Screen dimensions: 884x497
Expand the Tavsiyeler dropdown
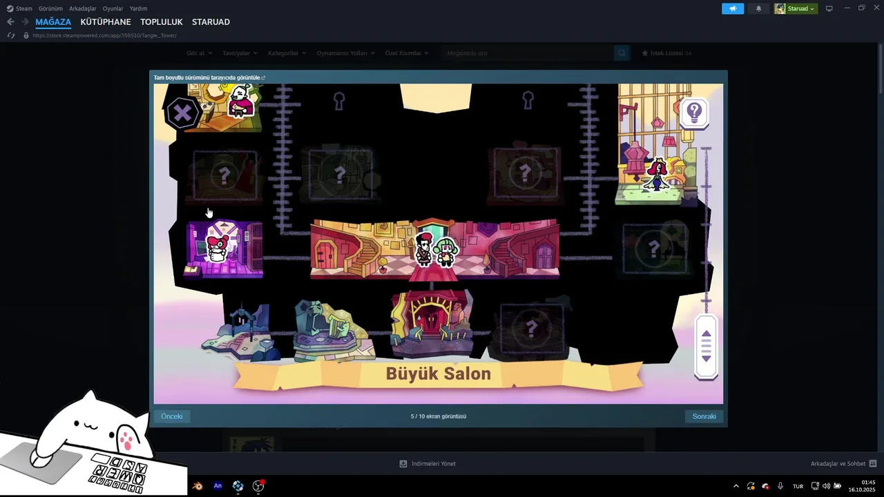coord(240,53)
